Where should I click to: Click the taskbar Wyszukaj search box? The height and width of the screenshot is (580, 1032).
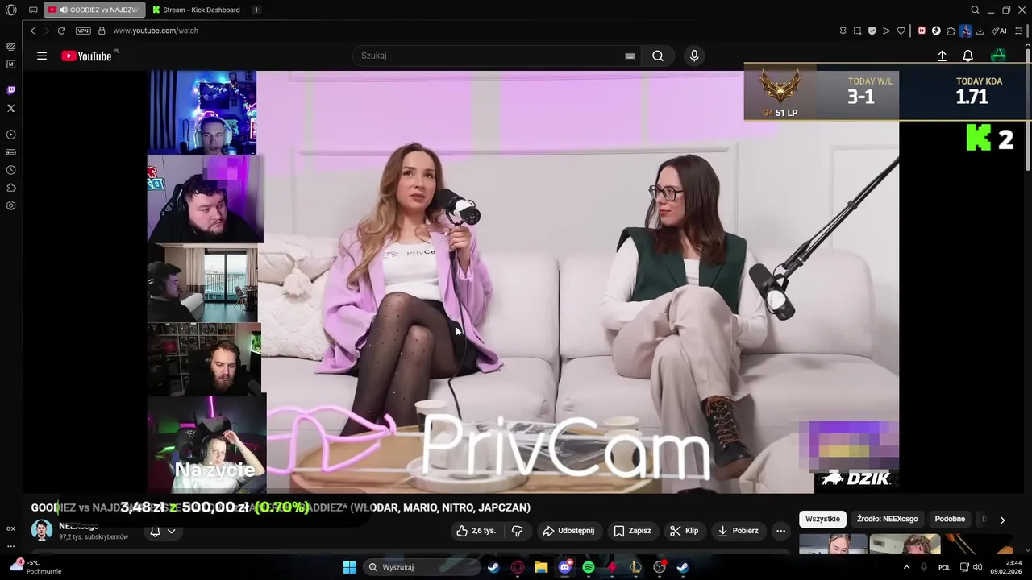[x=421, y=567]
